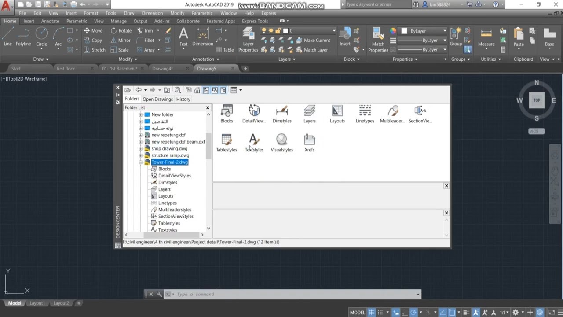This screenshot has width=563, height=317.
Task: Click the DesignCenter Home icon
Action: pos(197,90)
